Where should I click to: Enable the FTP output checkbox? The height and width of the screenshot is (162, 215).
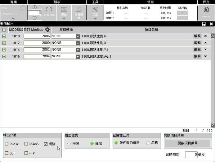point(26,153)
